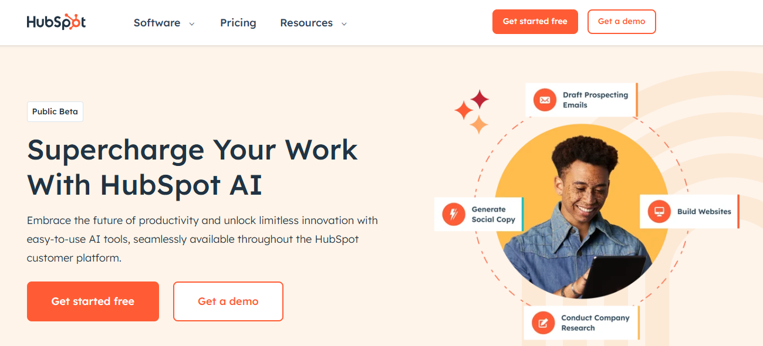Click the sparkle stars decoration icon
The height and width of the screenshot is (346, 763).
coord(473,111)
